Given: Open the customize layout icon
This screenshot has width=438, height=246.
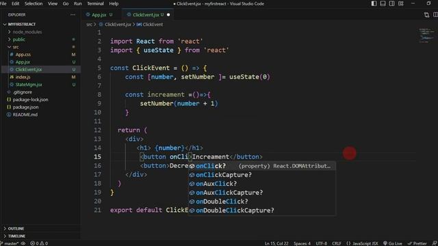Looking at the screenshot, I should click(400, 3).
